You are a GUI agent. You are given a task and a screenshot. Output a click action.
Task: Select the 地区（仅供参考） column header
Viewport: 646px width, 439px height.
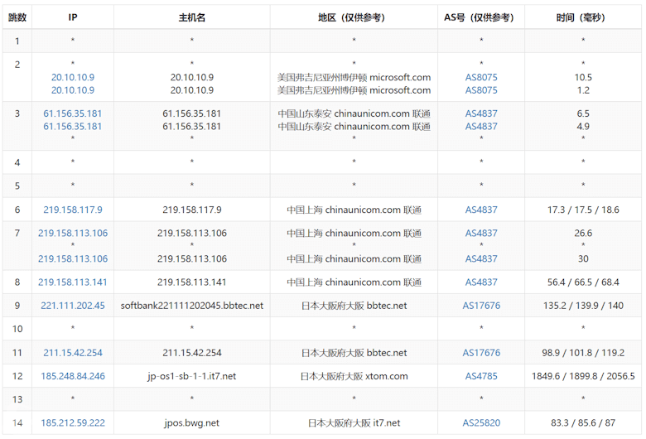[354, 17]
